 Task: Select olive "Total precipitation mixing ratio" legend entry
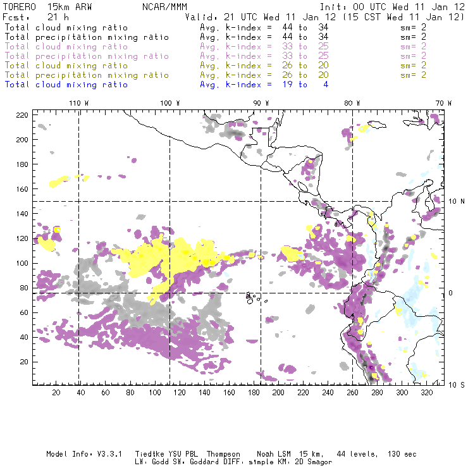tap(87, 75)
